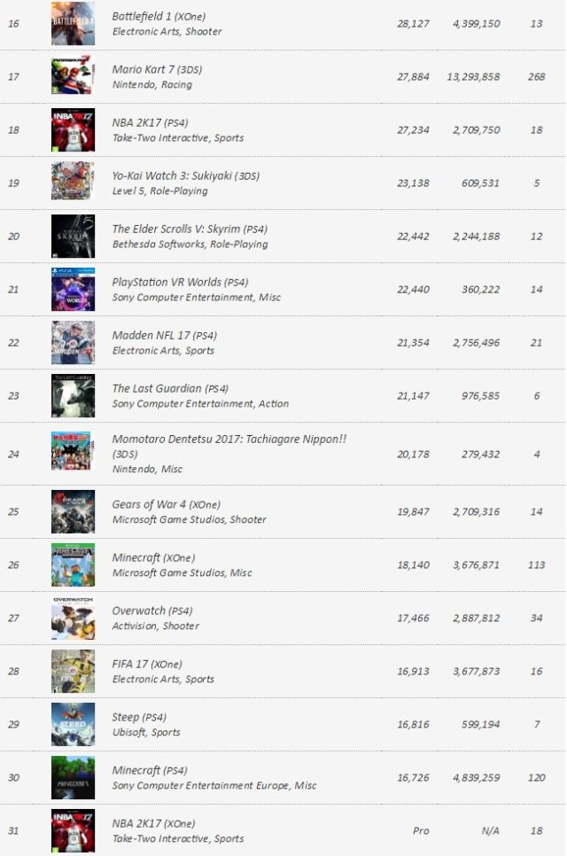Select The Last Guardian box art
Viewport: 567px width, 856px height.
73,396
